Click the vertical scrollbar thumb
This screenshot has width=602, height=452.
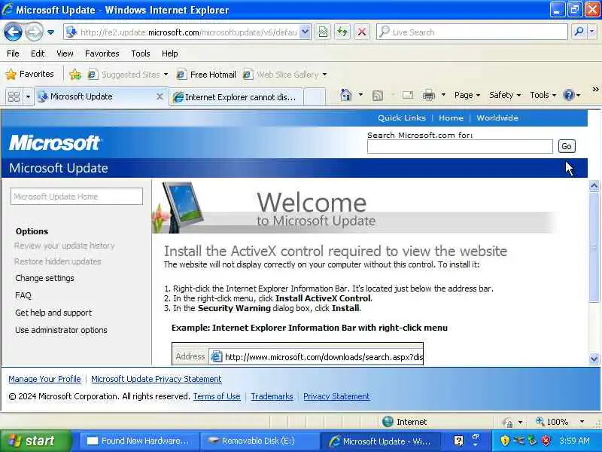point(594,247)
